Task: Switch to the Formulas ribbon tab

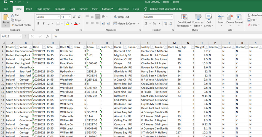Action: tap(60, 9)
